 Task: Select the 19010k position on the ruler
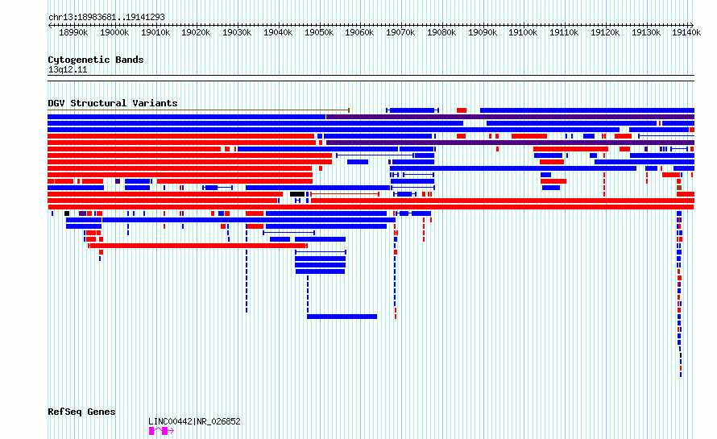(155, 32)
